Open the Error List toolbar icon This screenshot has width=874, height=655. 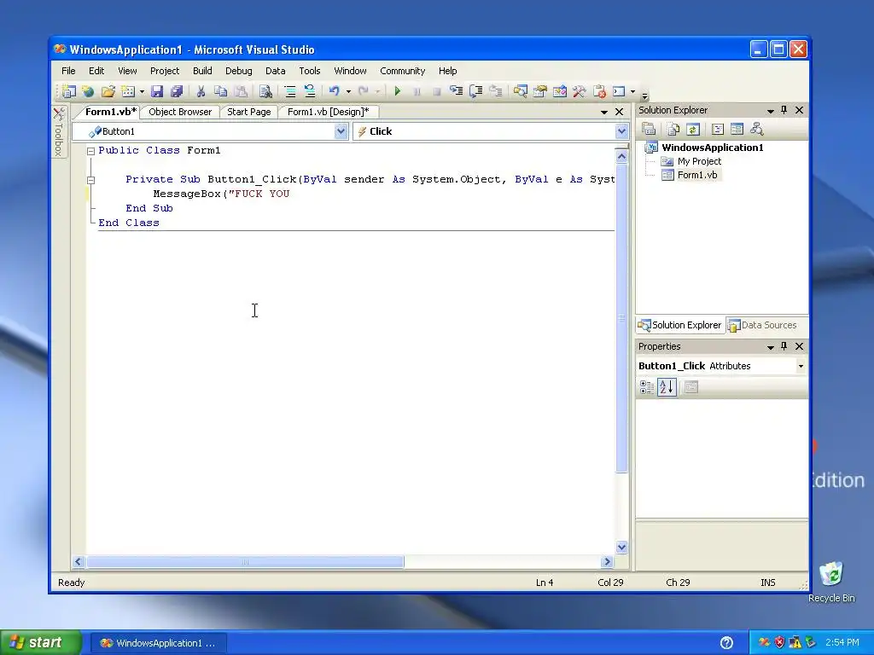599,90
